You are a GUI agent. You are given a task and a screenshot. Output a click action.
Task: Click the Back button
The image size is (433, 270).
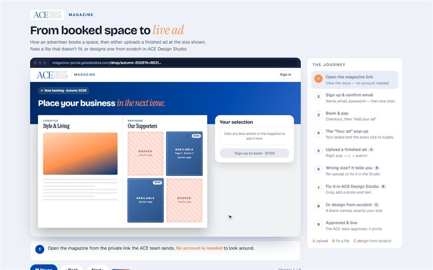pyautogui.click(x=72, y=268)
